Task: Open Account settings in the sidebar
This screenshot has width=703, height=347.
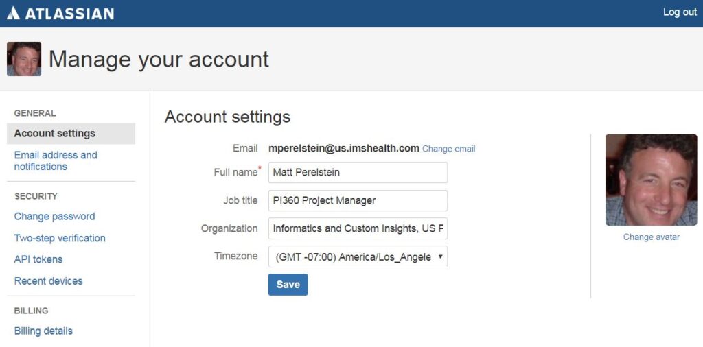Action: [55, 134]
